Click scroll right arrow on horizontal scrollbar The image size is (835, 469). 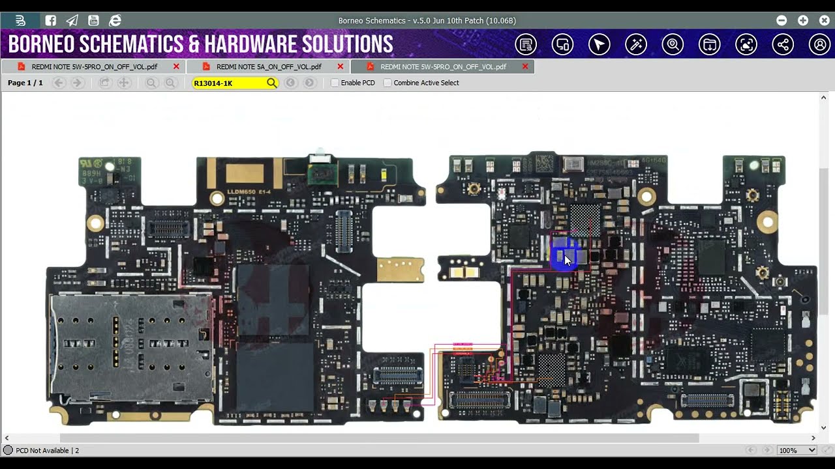click(x=813, y=438)
